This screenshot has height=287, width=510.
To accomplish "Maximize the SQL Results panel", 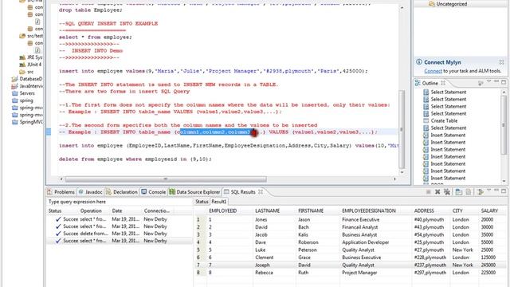I will pyautogui.click(x=504, y=191).
